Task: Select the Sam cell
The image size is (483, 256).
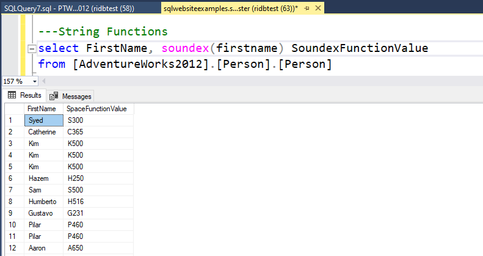Action: point(44,190)
